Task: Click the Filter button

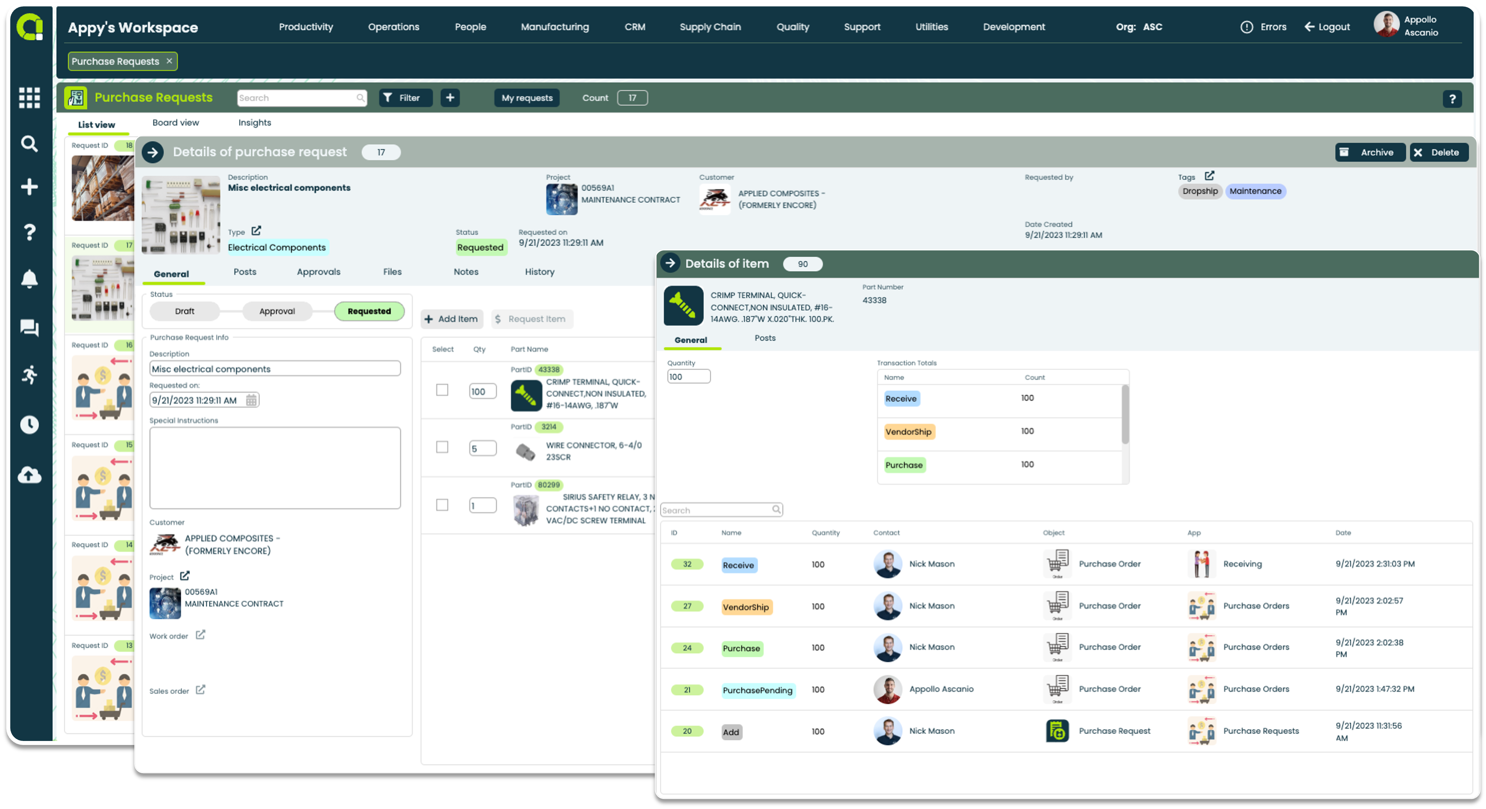Action: 406,98
